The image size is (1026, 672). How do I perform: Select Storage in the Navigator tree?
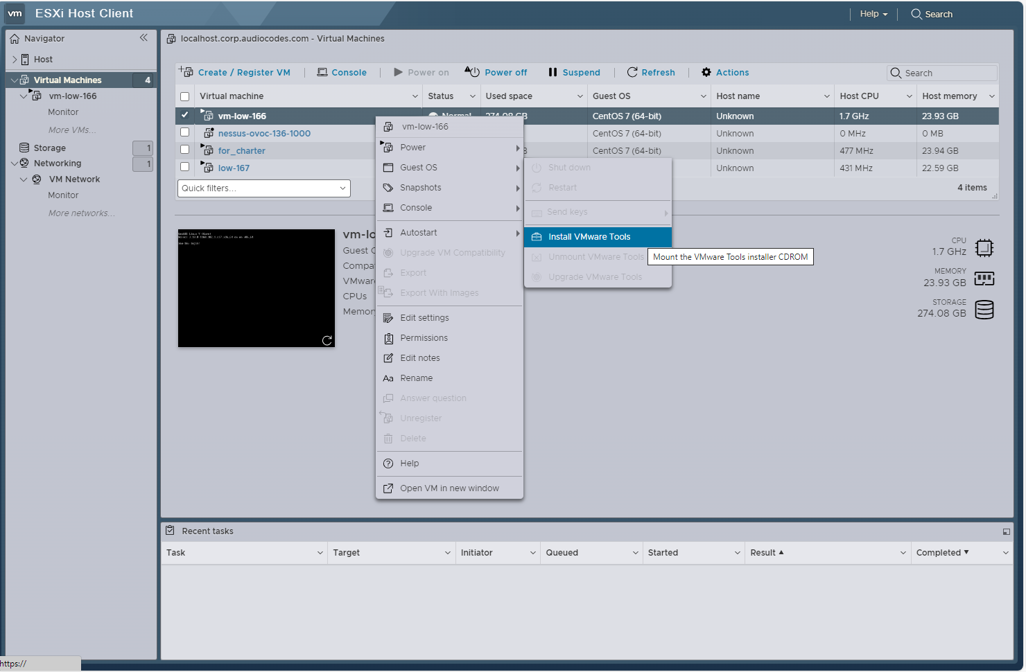[50, 148]
